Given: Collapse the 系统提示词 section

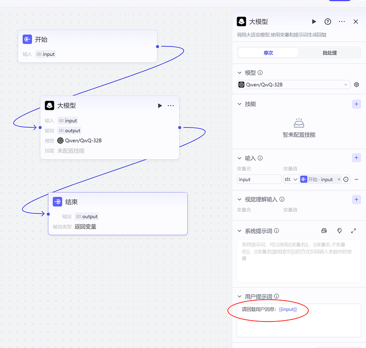Looking at the screenshot, I should click(239, 231).
